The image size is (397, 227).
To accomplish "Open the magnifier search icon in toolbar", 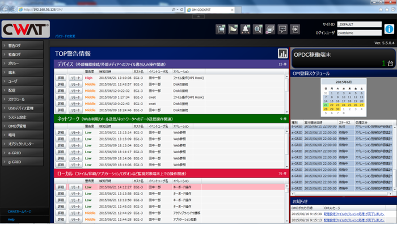I will (258, 29).
